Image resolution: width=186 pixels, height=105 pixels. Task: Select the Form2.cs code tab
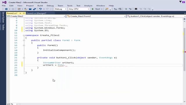tap(12, 13)
